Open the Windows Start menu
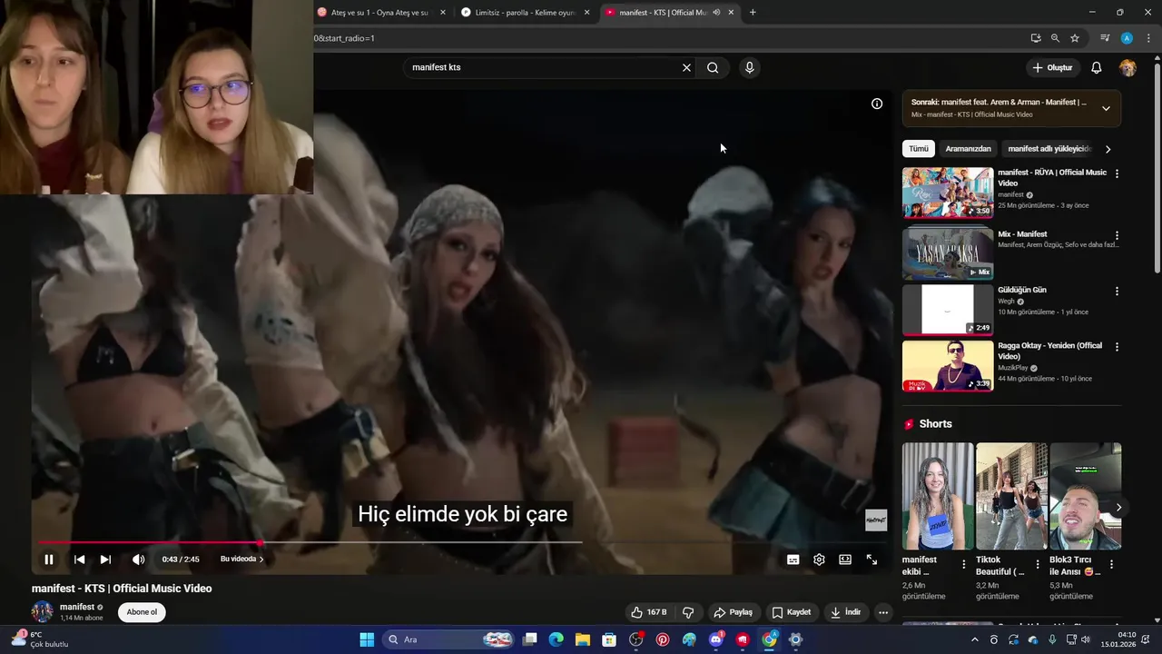The image size is (1162, 654). [367, 639]
